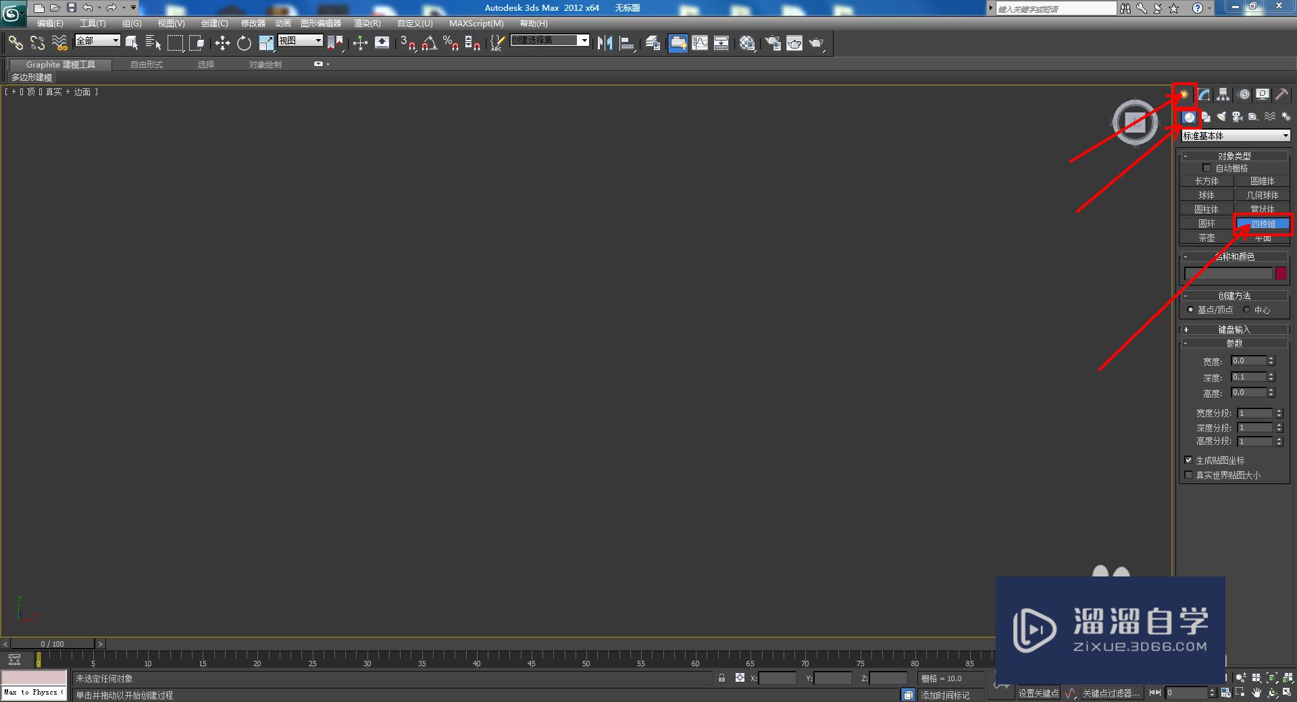Open 工具(T) menu

tap(93, 24)
